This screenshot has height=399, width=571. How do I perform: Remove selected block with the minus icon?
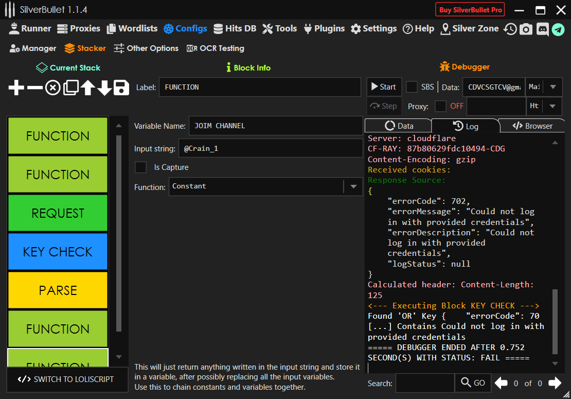(34, 88)
